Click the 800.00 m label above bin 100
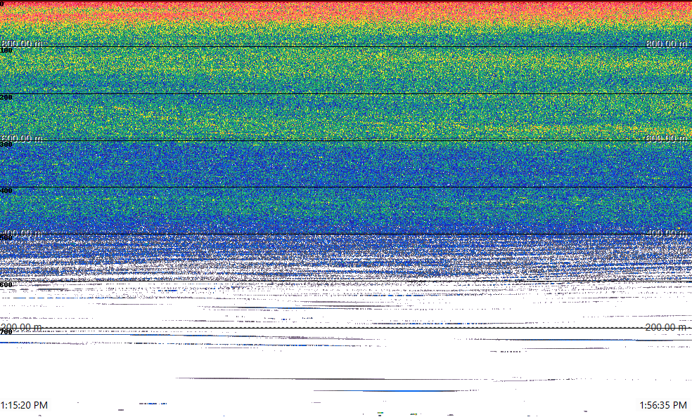This screenshot has height=417, width=692. point(22,43)
